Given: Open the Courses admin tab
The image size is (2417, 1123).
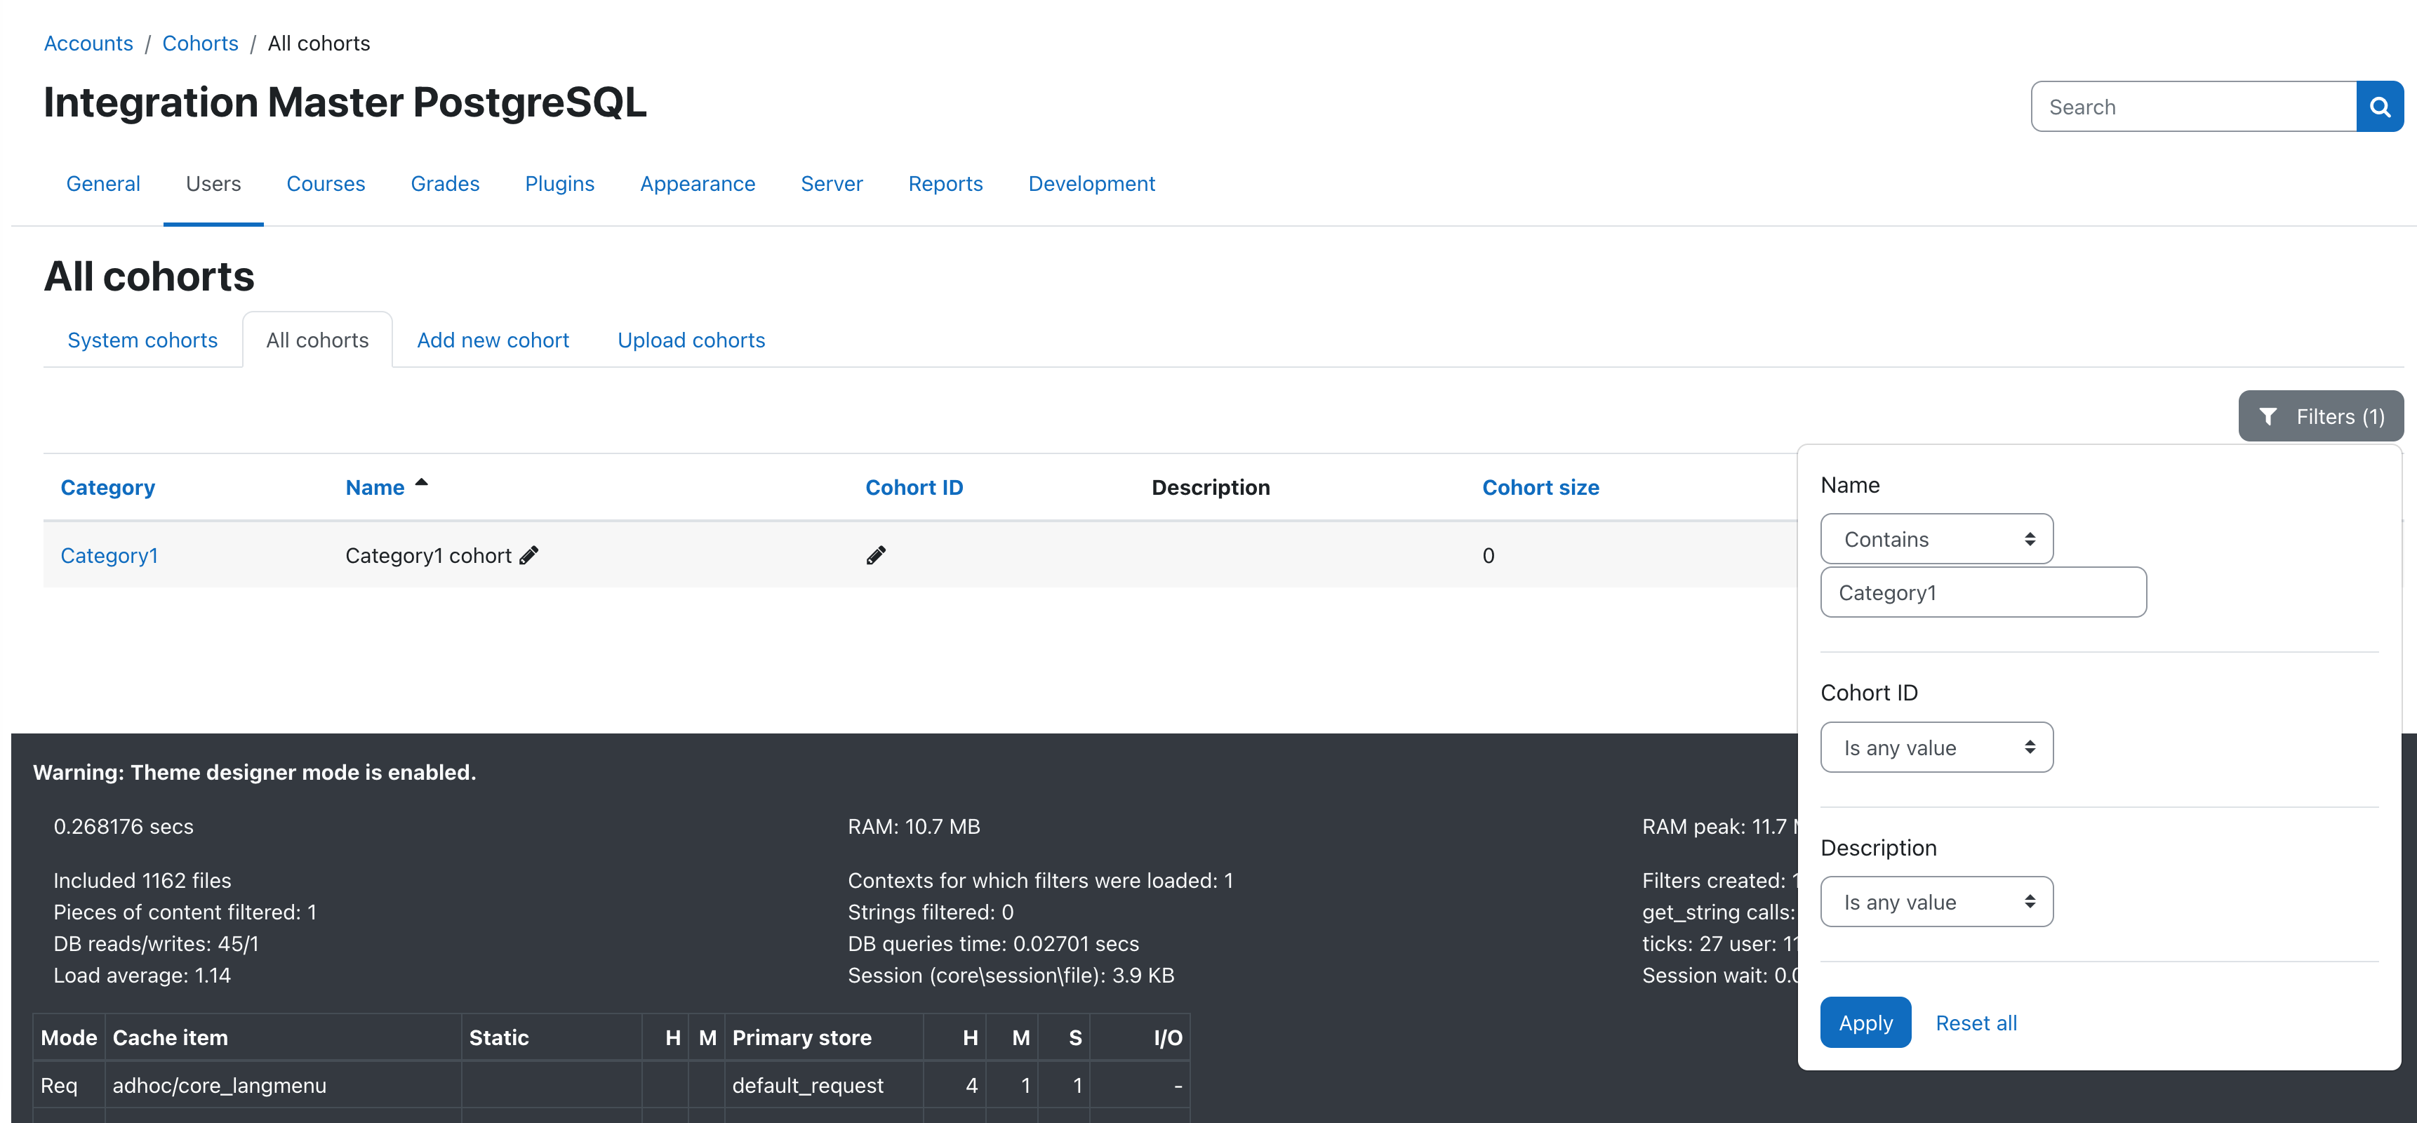Looking at the screenshot, I should tap(326, 184).
